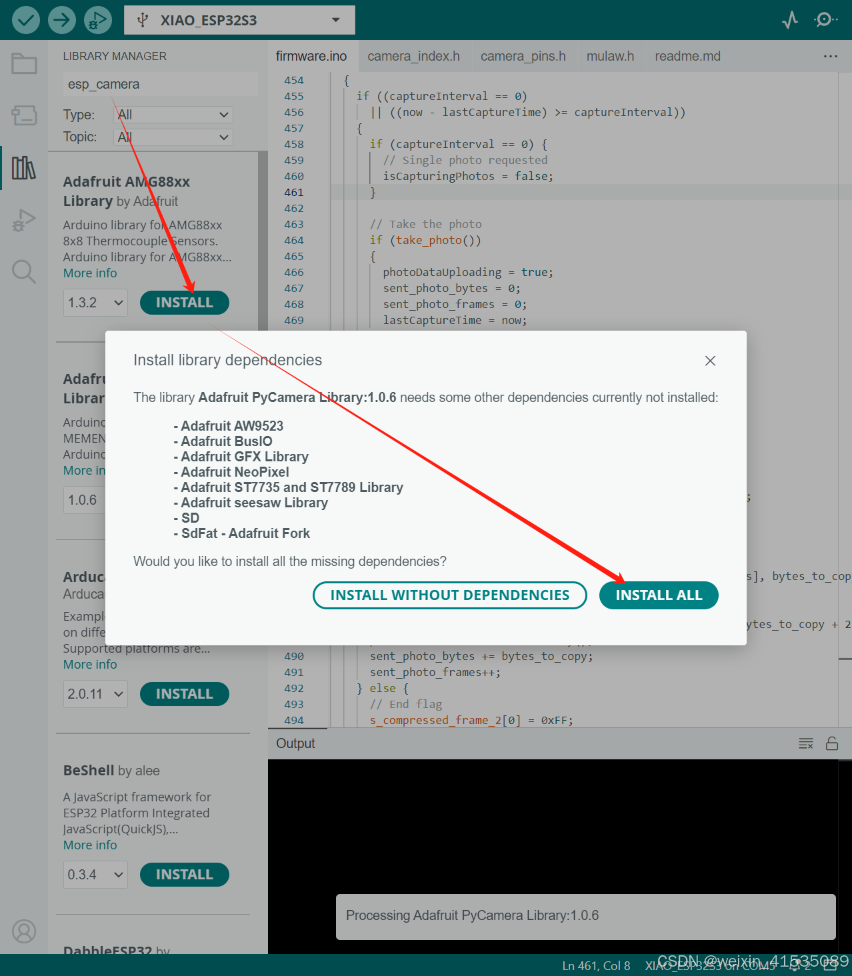Screen dimensions: 852x976
Task: Click Install Without Dependencies button
Action: tap(450, 595)
